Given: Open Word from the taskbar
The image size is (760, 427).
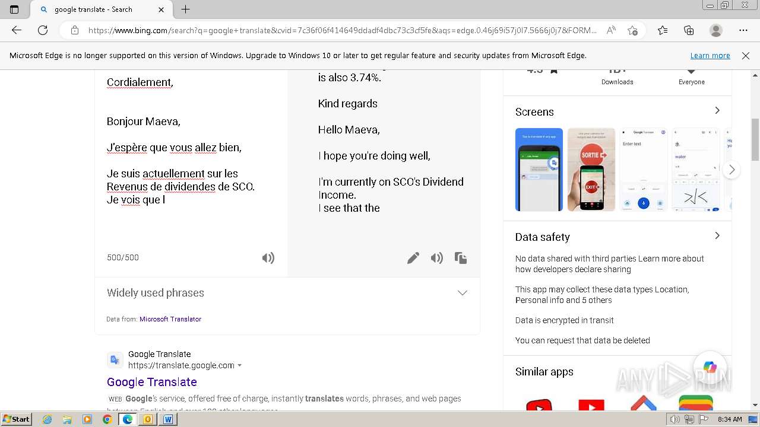Looking at the screenshot, I should point(168,419).
